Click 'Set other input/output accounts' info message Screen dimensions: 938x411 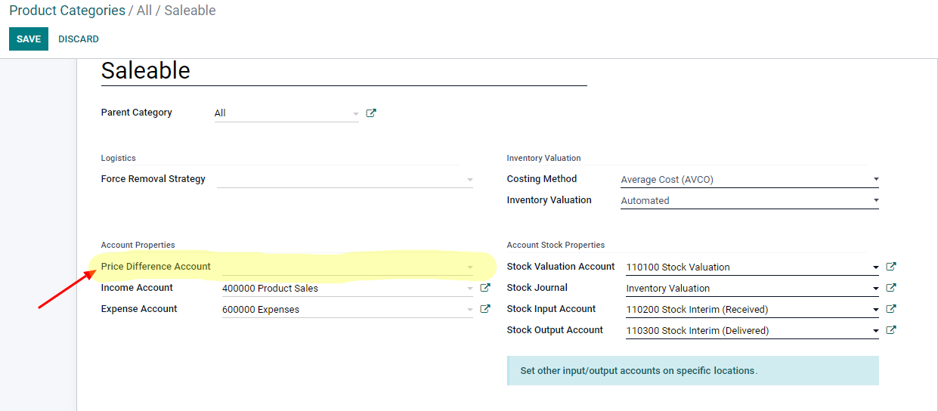click(693, 371)
